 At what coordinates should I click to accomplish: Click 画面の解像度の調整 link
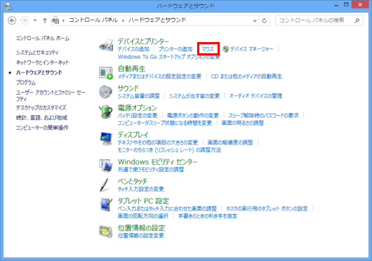[x=230, y=142]
